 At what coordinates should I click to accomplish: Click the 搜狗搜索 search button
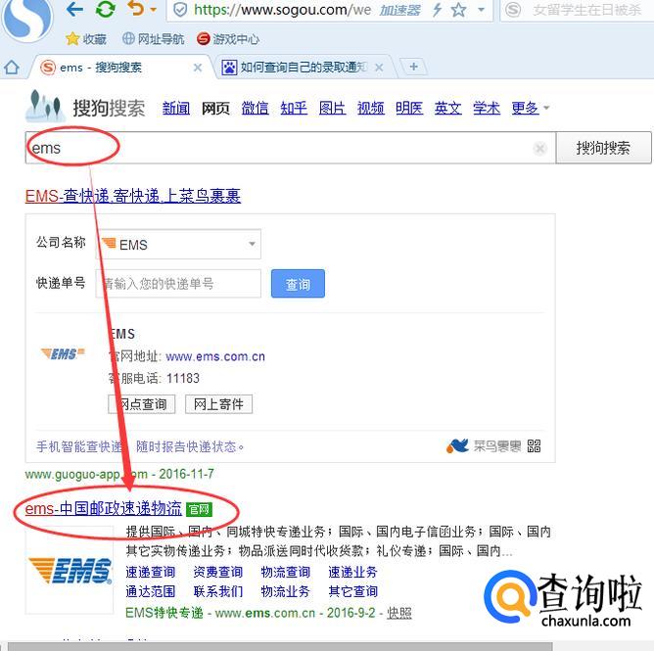pos(603,148)
